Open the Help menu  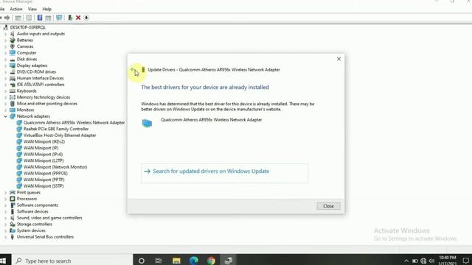click(x=46, y=10)
